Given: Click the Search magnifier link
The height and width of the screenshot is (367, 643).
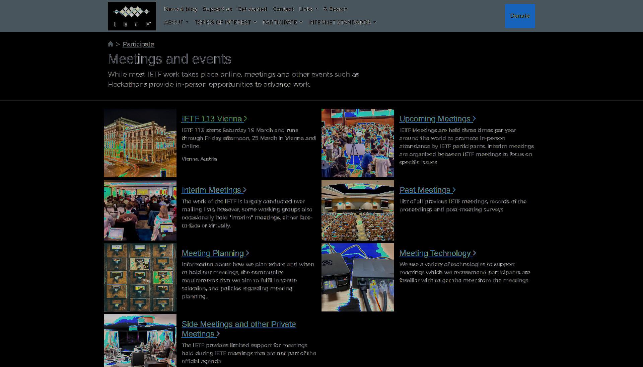Looking at the screenshot, I should click(336, 9).
